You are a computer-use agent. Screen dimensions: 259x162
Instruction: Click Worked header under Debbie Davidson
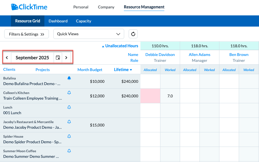coord(170,70)
